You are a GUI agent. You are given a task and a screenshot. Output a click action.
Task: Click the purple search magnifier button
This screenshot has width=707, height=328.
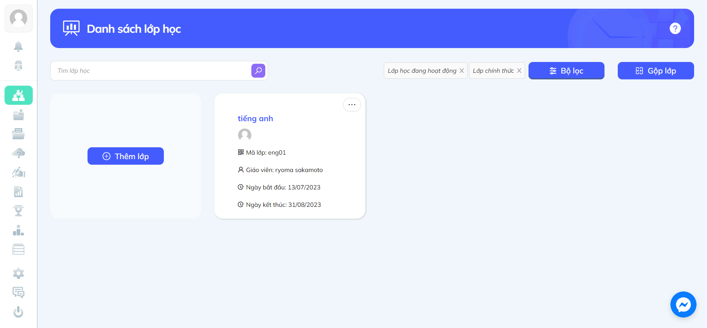(x=258, y=71)
